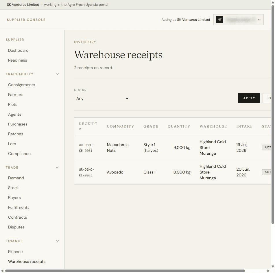Click the Supplier Console title
The width and height of the screenshot is (275, 273).
[x=26, y=20]
